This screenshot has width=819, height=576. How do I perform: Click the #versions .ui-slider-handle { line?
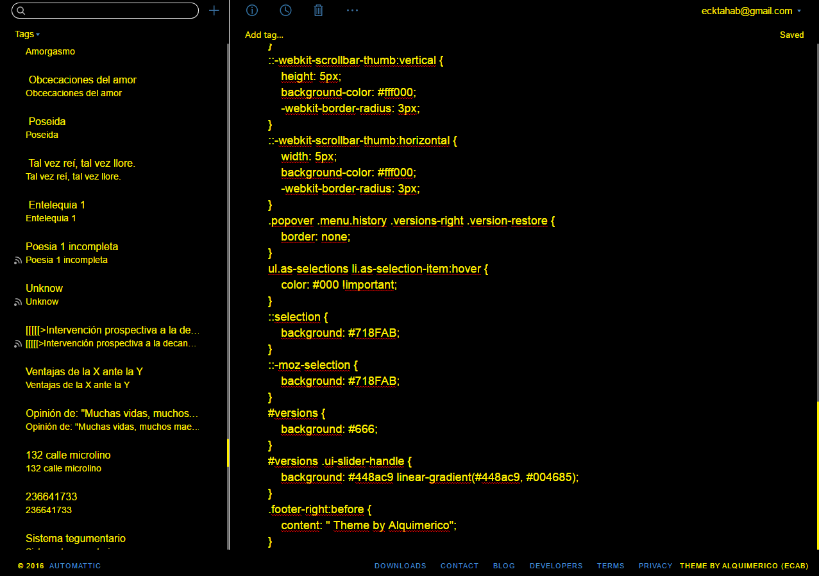pyautogui.click(x=340, y=461)
